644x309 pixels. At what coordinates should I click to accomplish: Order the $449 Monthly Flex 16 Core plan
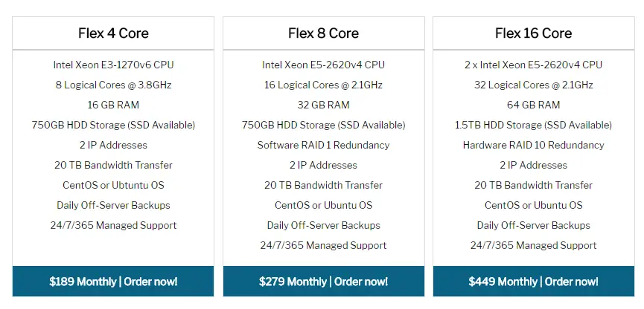(x=534, y=282)
